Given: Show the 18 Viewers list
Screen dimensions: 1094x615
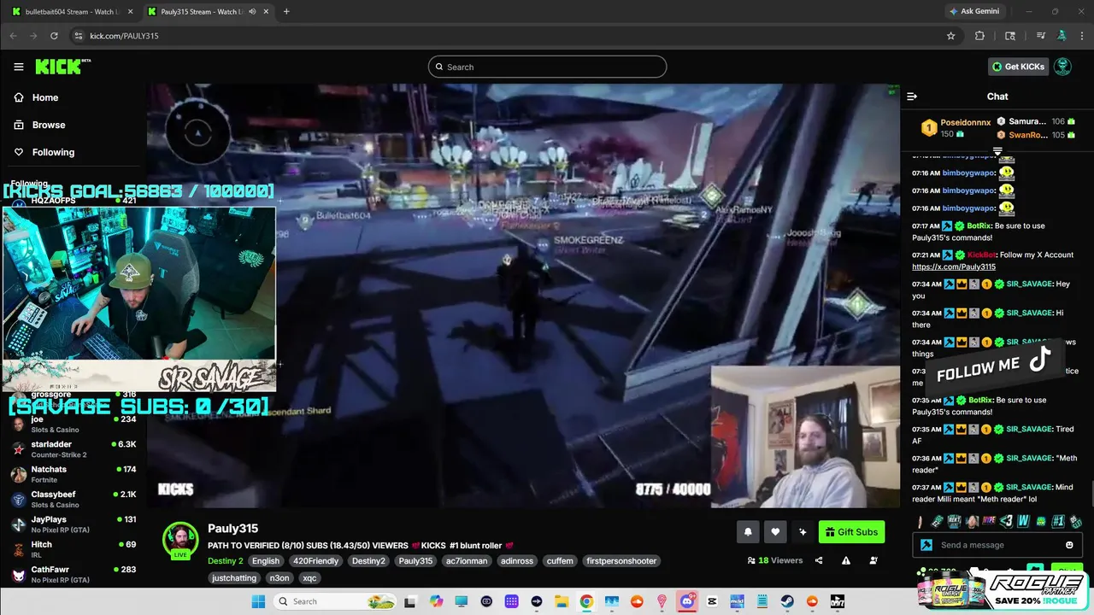Looking at the screenshot, I should point(775,560).
